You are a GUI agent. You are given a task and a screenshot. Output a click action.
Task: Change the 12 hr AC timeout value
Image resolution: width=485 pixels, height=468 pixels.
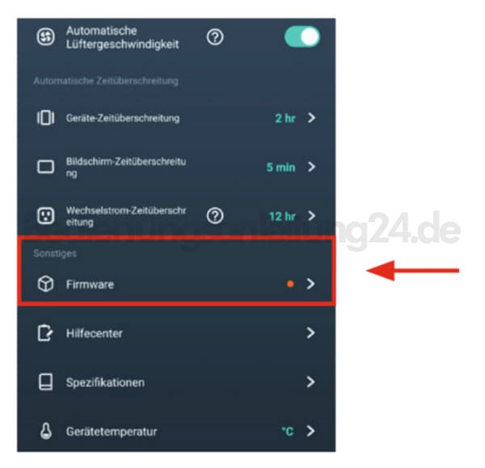(282, 216)
